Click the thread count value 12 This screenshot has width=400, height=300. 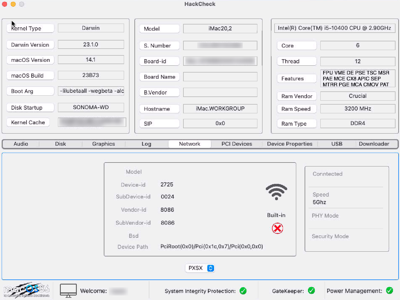coord(358,61)
